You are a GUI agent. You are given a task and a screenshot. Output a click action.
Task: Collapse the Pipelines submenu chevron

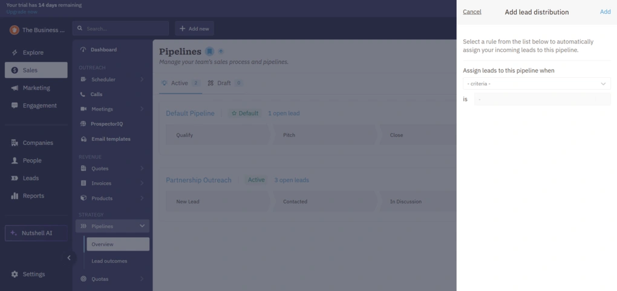(x=142, y=226)
